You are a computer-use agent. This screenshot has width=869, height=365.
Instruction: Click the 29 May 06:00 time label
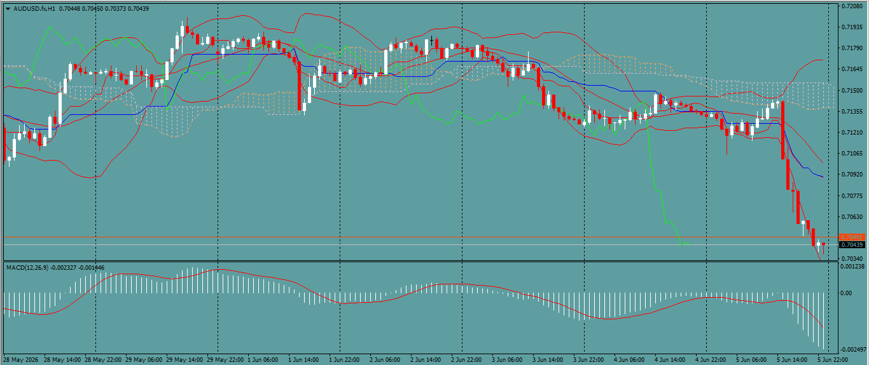pyautogui.click(x=144, y=359)
